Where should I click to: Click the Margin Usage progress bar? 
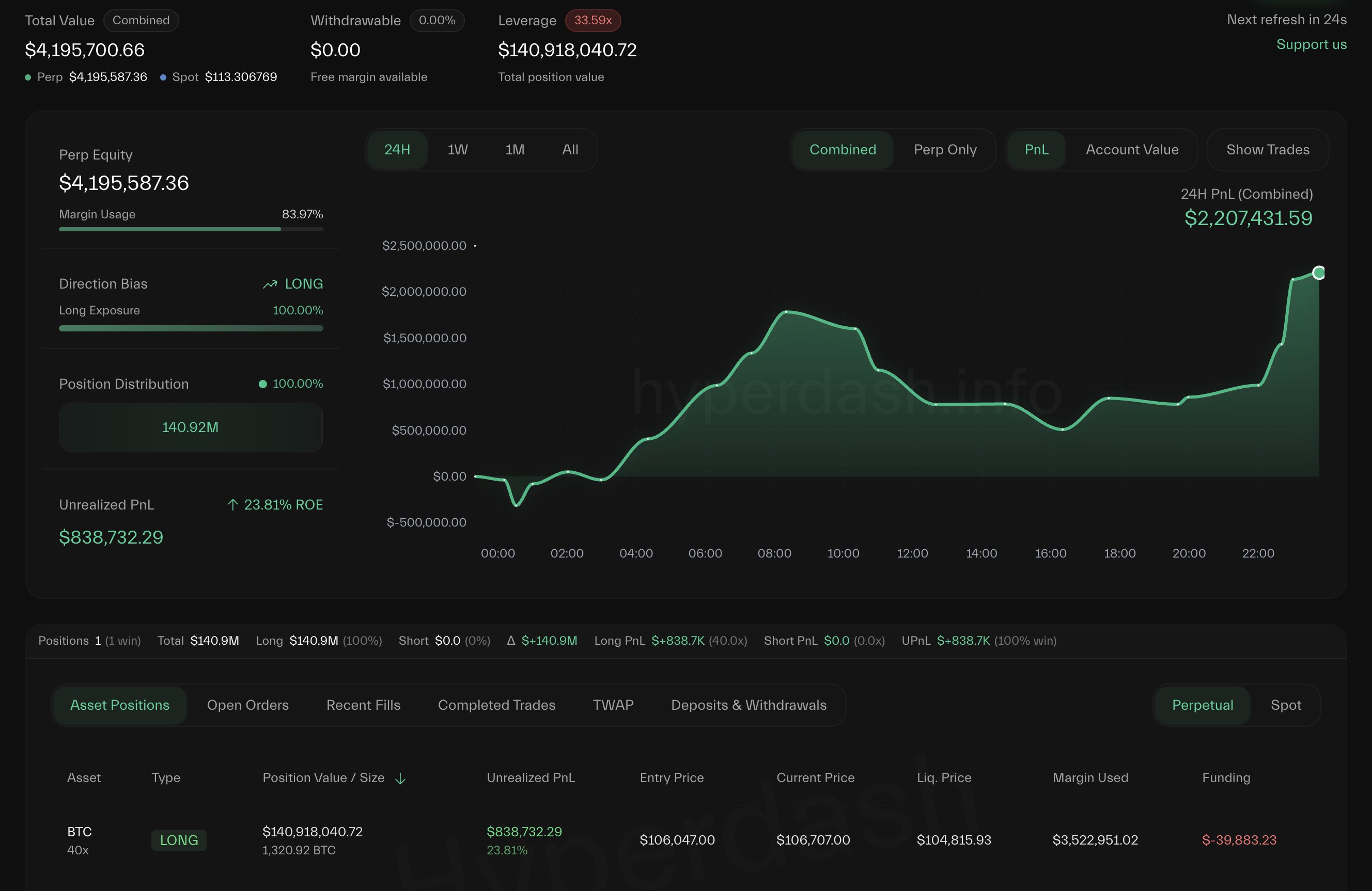(191, 229)
